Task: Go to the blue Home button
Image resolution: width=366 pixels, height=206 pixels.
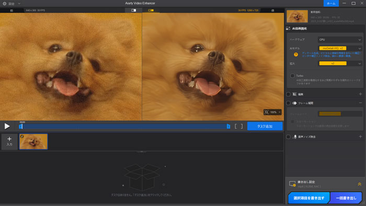Action: [331, 3]
